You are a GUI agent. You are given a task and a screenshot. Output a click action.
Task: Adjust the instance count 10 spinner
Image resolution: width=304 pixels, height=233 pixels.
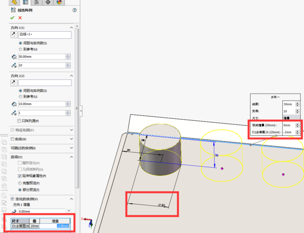click(68, 65)
